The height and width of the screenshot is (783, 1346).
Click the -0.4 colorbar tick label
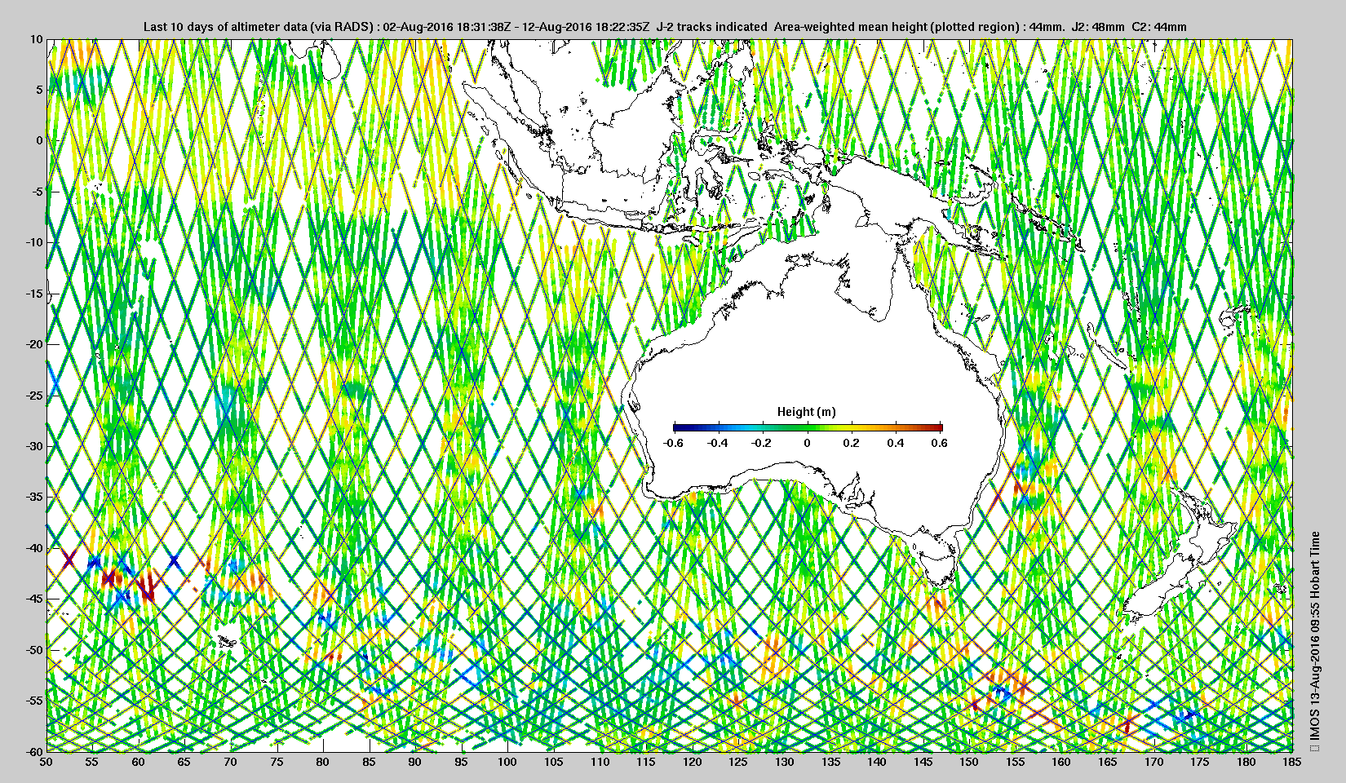tap(717, 443)
